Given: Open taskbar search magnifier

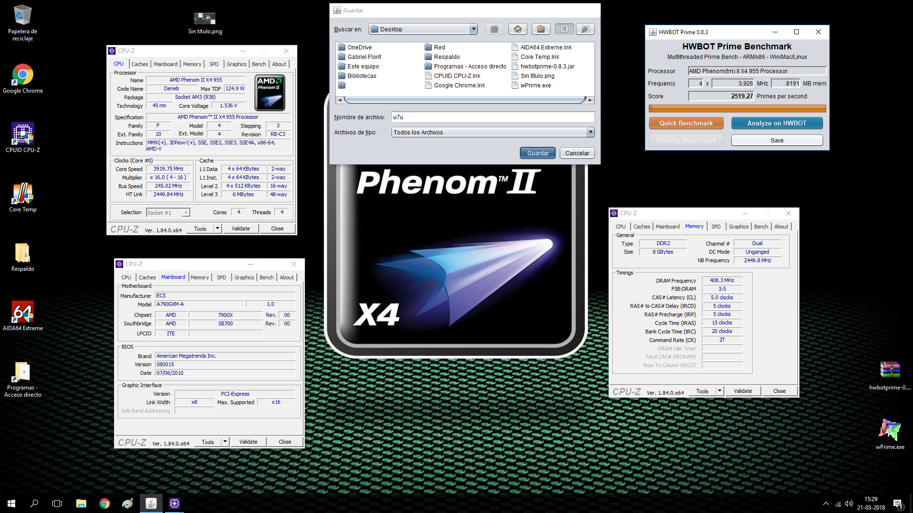Looking at the screenshot, I should click(x=34, y=503).
